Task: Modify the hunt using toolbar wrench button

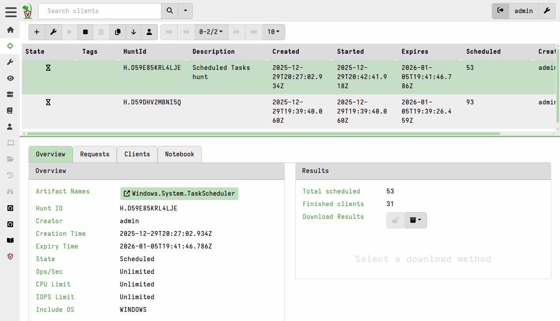Action: 53,32
